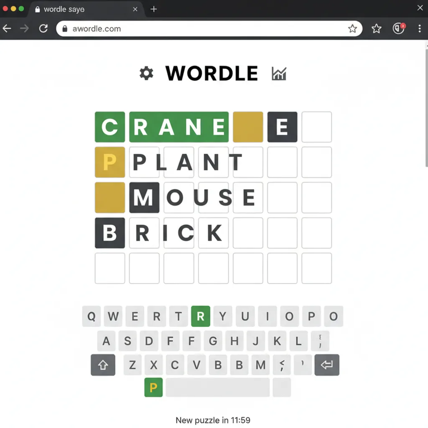Open a new browser tab
Screen dimensions: 428x428
tap(154, 9)
